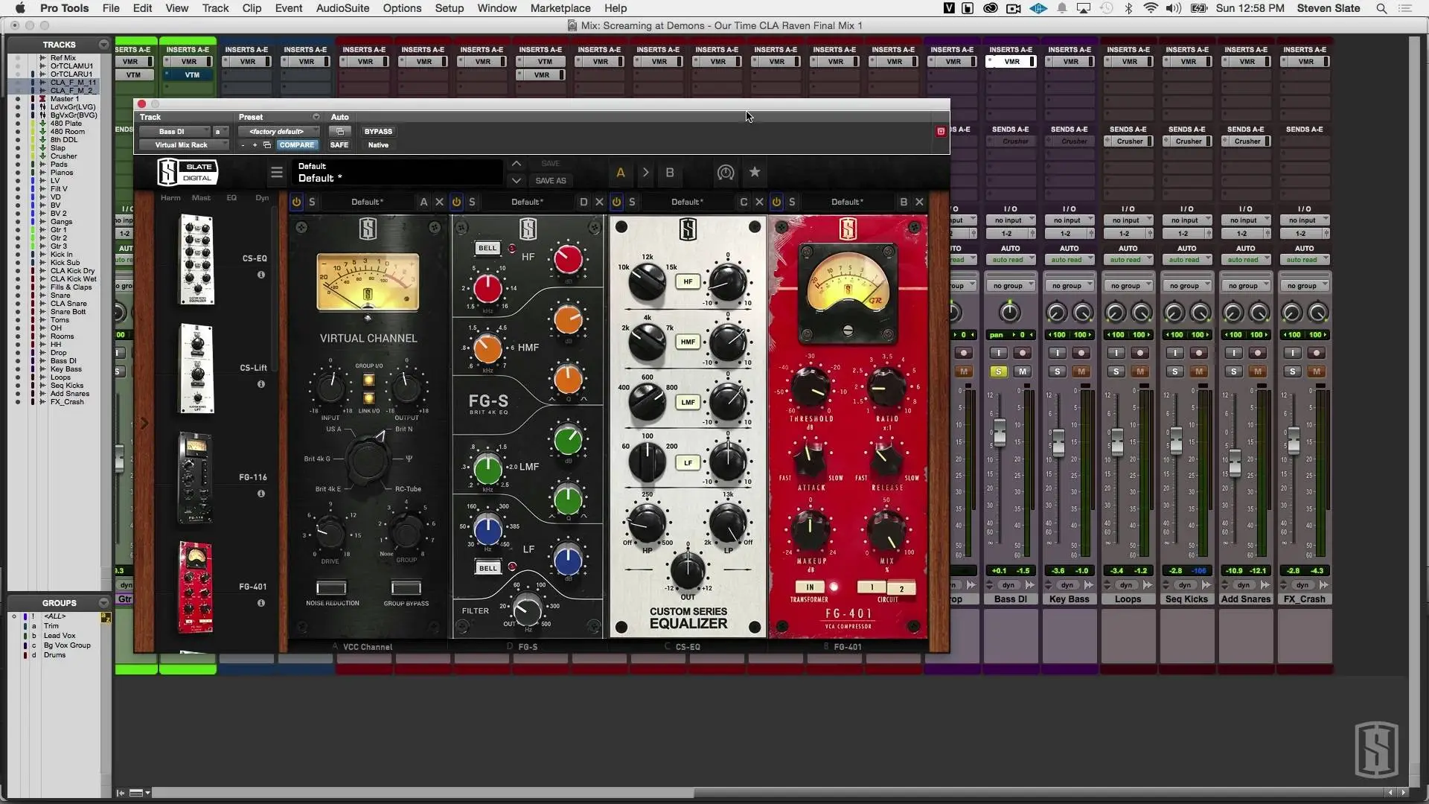Toggle the FG-S high frequency BELL switch
1429x804 pixels.
pos(487,248)
